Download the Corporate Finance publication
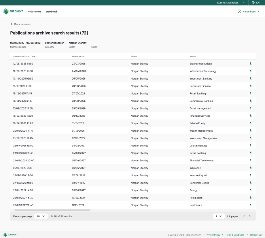Viewport: 265px width, 238px height. tap(251, 86)
